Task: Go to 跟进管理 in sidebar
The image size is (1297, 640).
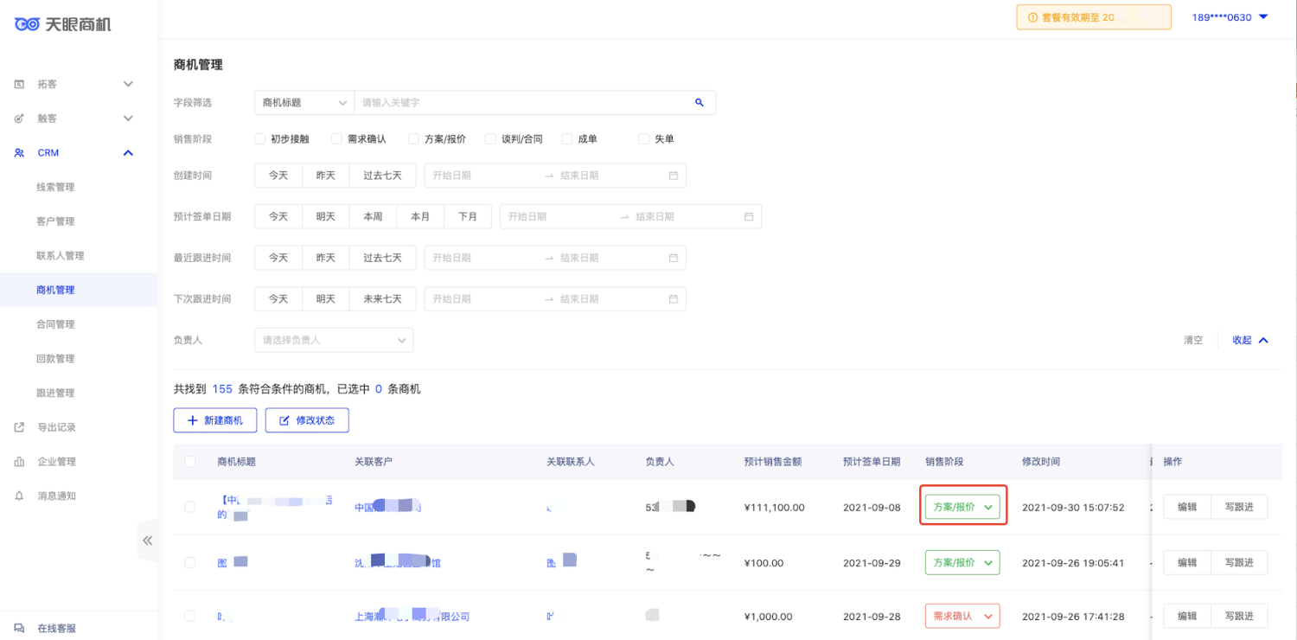Action: point(55,393)
